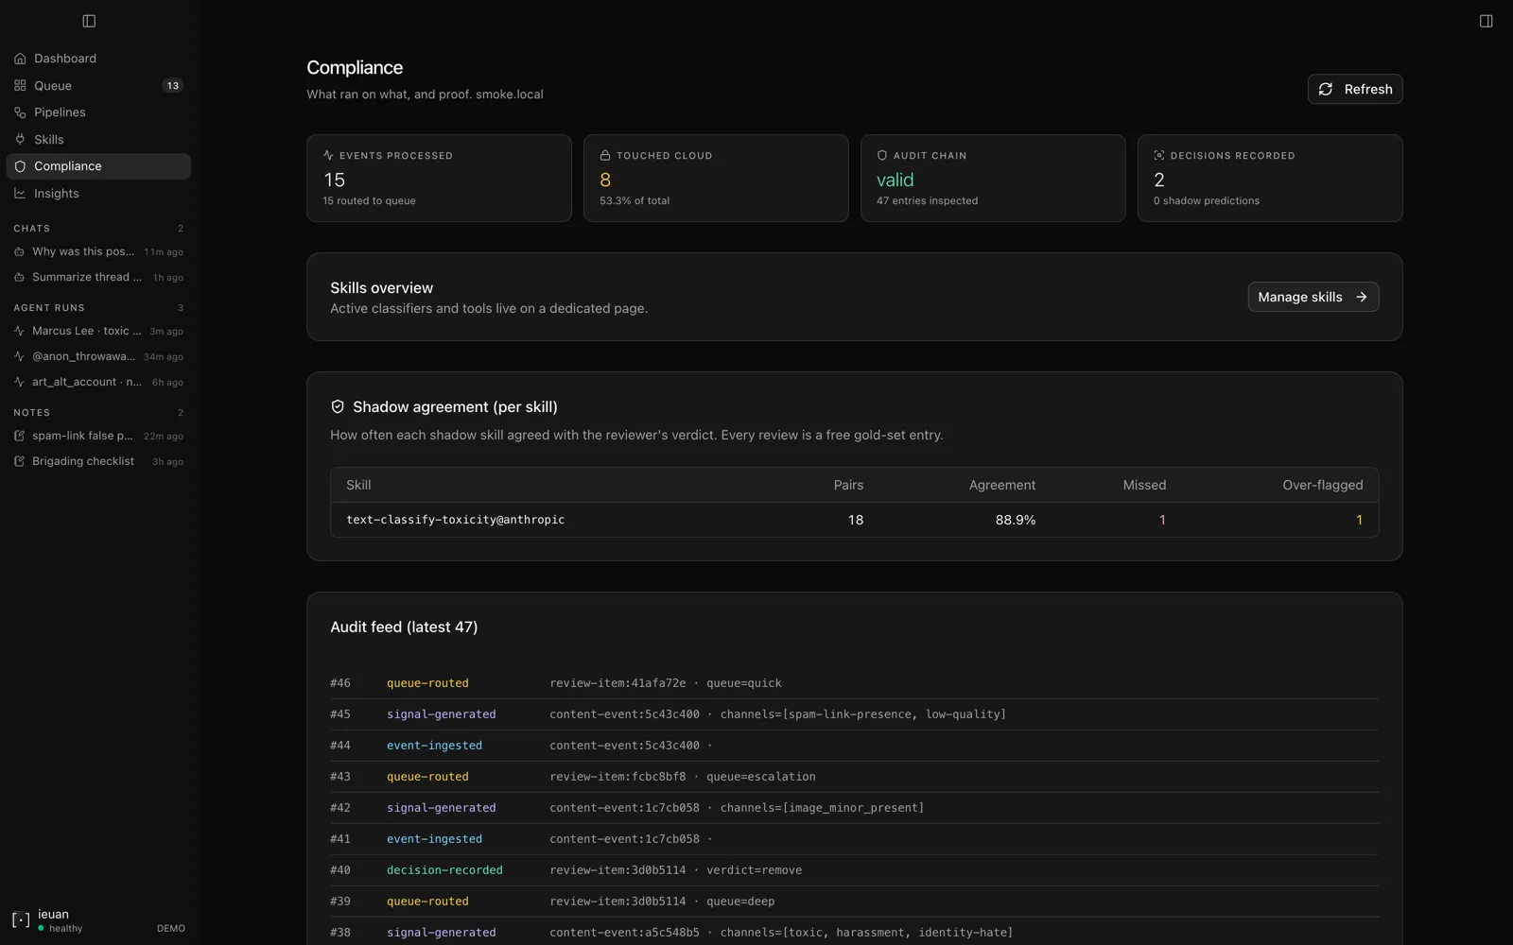Click the 88.9% agreement value
The height and width of the screenshot is (945, 1513).
click(x=1016, y=520)
